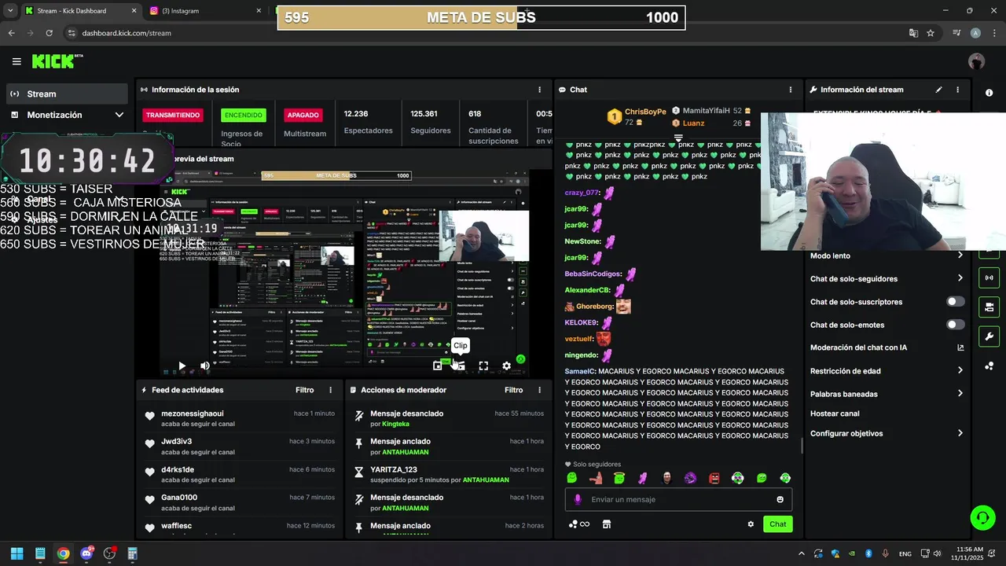The image size is (1006, 566).
Task: Open chat settings gear icon
Action: coord(751,524)
